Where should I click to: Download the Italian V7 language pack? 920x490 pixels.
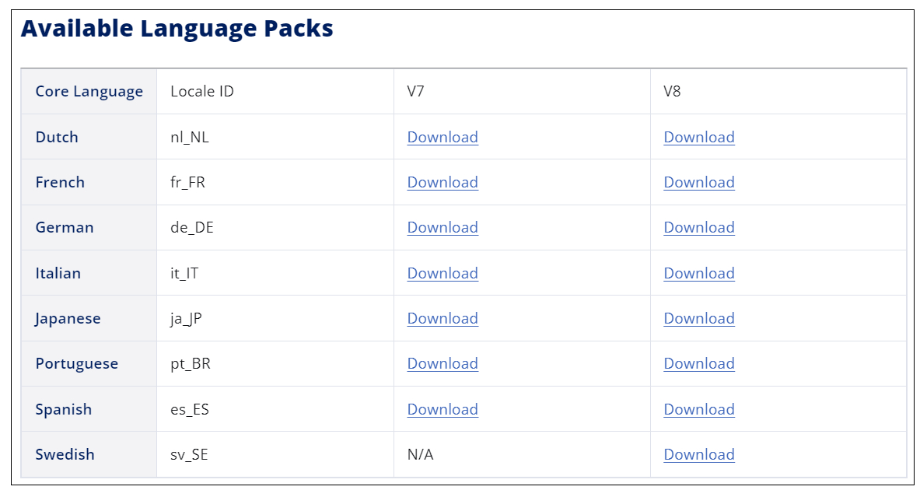coord(443,273)
